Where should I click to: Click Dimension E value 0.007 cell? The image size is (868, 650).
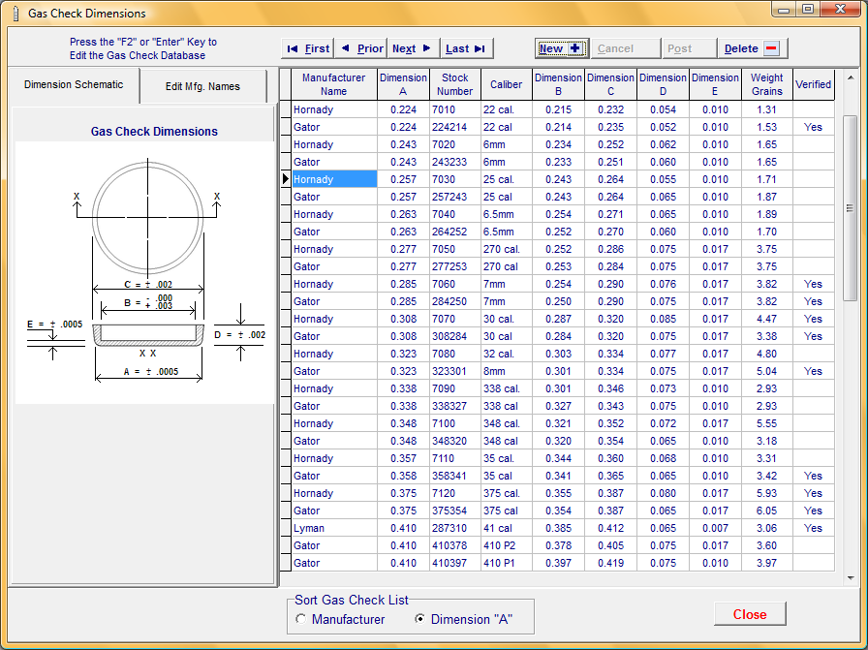[x=715, y=528]
